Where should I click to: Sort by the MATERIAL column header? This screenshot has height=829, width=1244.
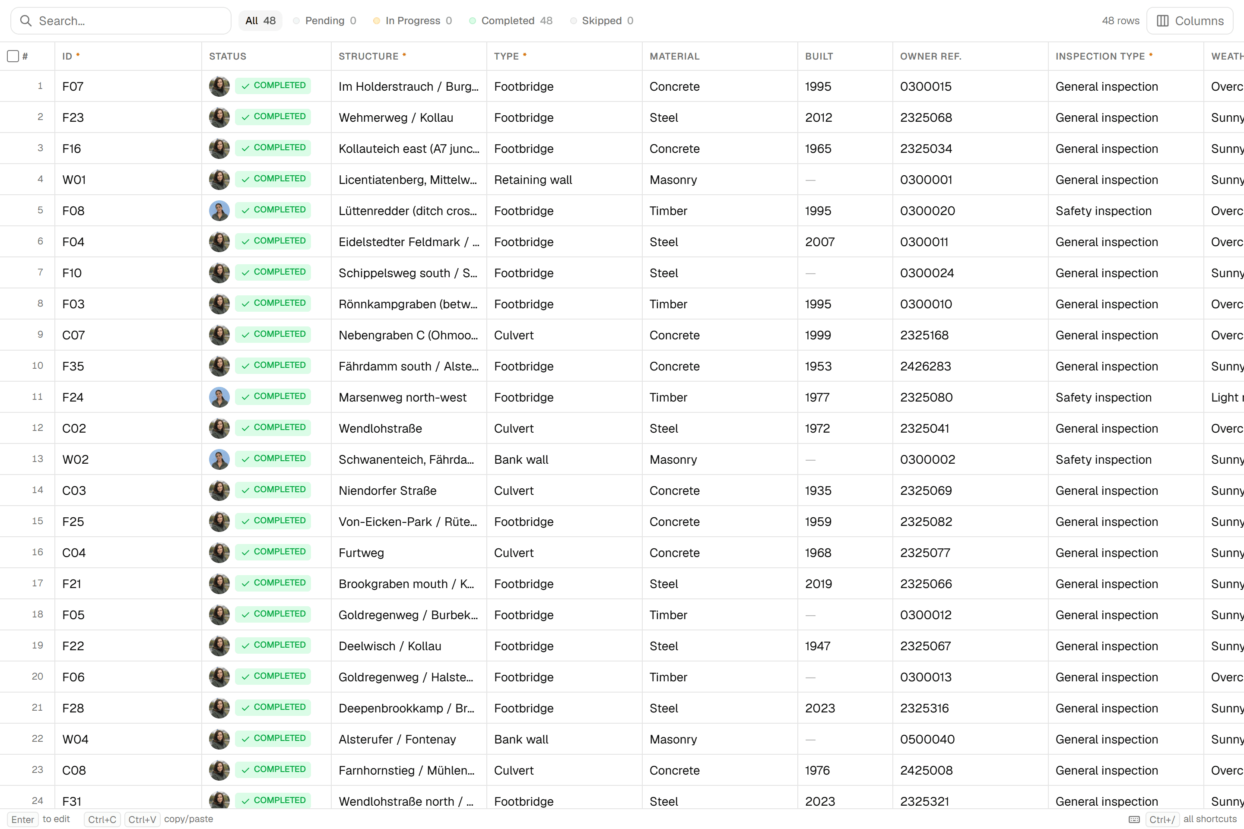(x=720, y=56)
